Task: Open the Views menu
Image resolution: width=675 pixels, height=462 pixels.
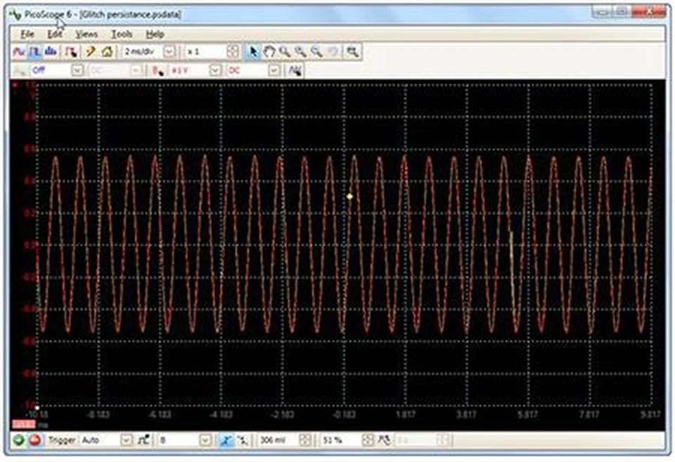Action: pos(86,34)
